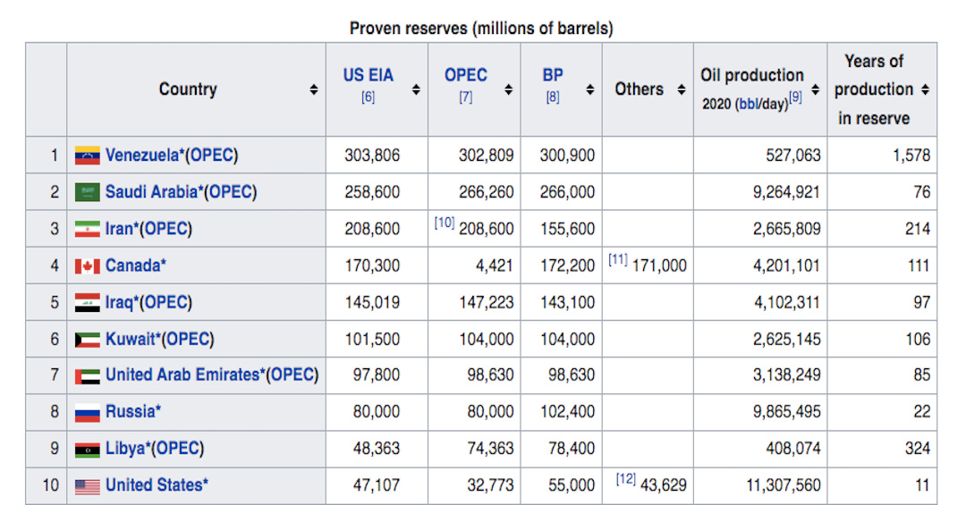966x505 pixels.
Task: Select United States production 11,307,560
Action: pyautogui.click(x=784, y=485)
